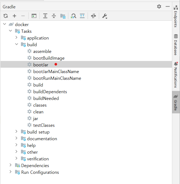Collapse build task group
Viewport: 180px width, 184px height.
point(17,44)
